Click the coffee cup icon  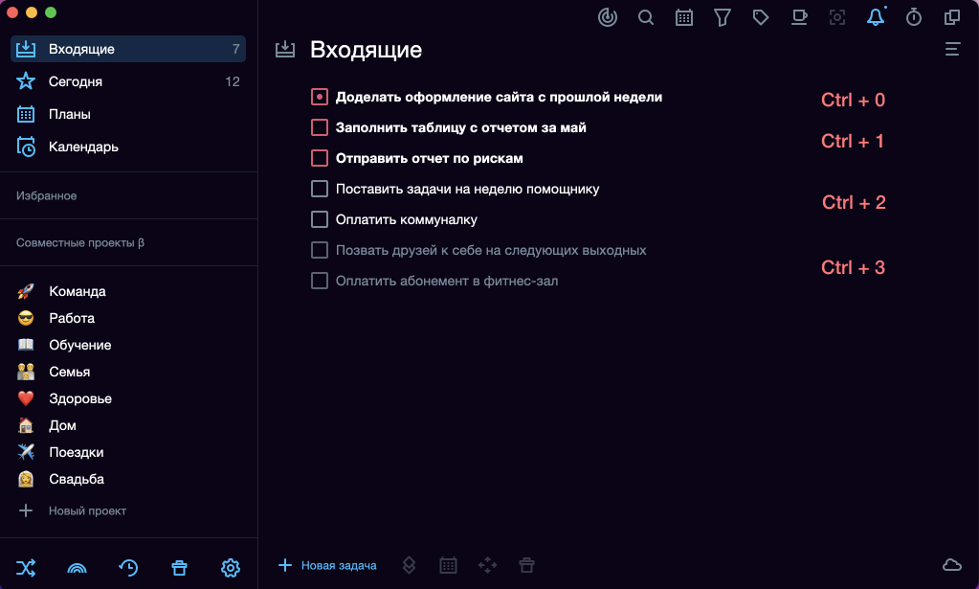pos(799,17)
